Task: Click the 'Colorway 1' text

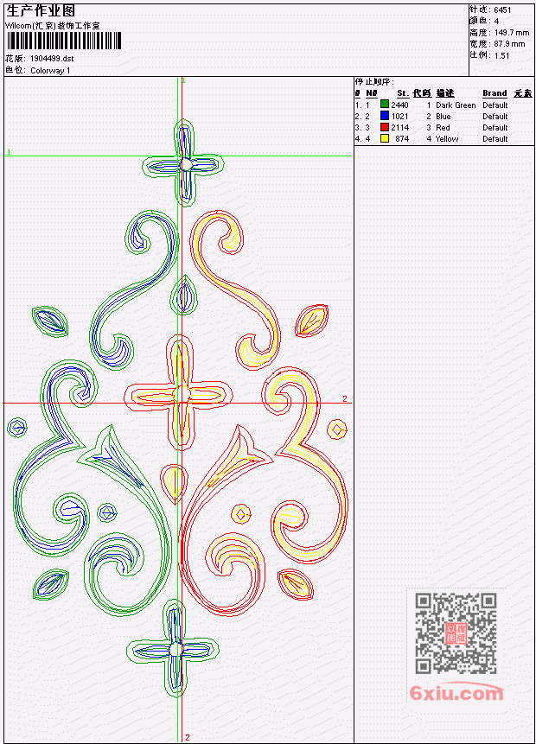Action: click(50, 71)
